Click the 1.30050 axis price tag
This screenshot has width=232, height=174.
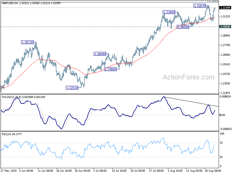tap(225, 27)
